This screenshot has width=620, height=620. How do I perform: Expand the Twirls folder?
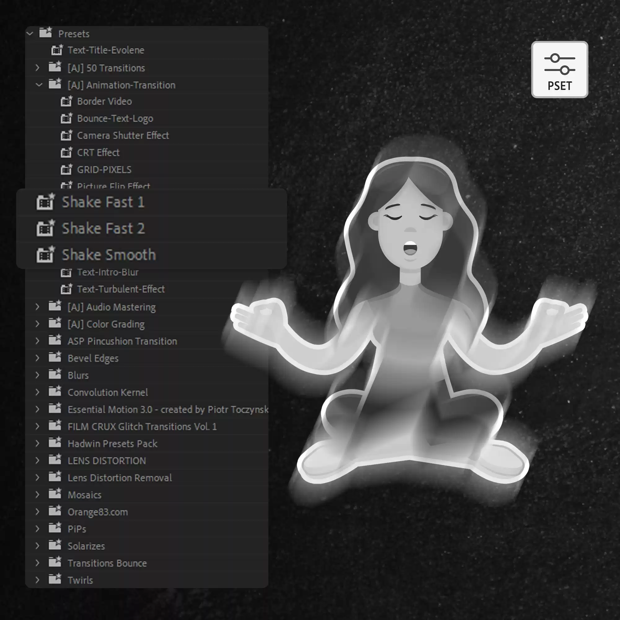click(38, 580)
